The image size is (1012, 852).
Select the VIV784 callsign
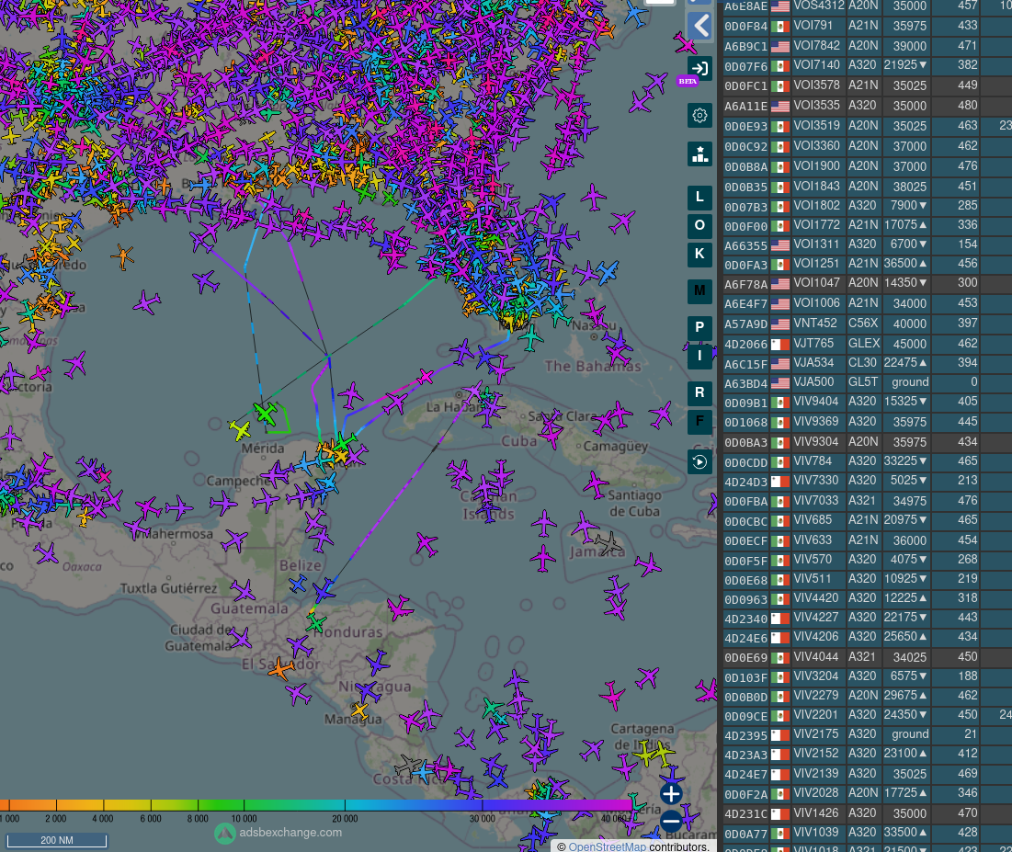[x=813, y=462]
